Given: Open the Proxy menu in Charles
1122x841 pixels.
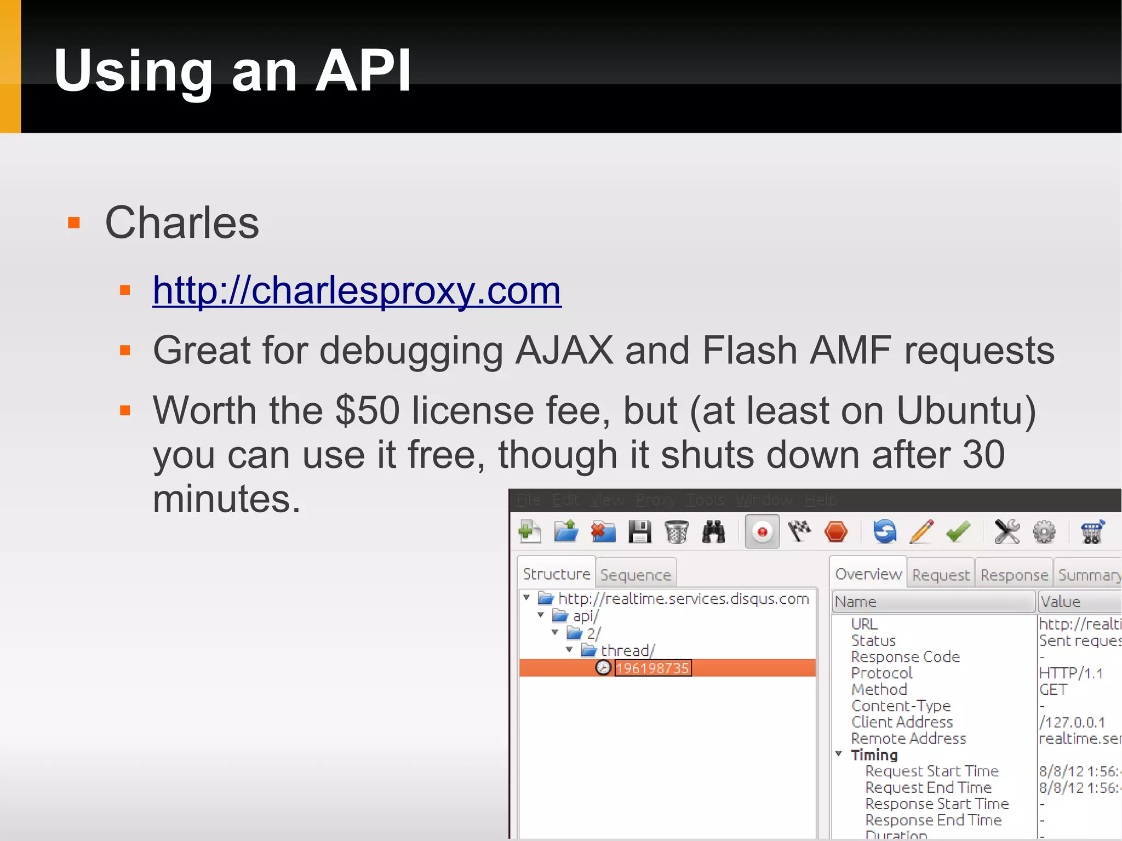Looking at the screenshot, I should (x=655, y=500).
